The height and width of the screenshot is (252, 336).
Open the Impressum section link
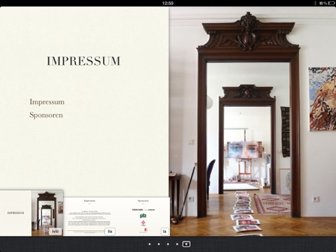[47, 102]
